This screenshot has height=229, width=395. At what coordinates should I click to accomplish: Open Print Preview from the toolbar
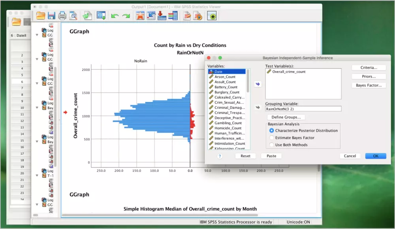click(74, 16)
